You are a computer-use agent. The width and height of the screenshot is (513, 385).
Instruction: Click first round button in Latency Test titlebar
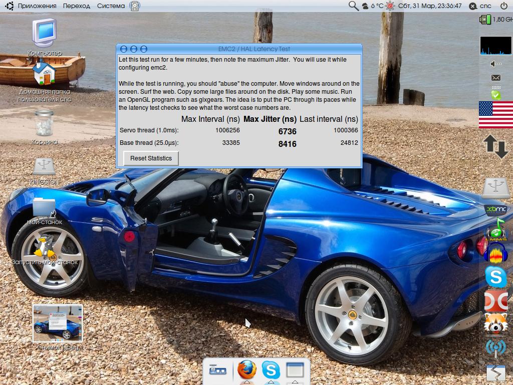pyautogui.click(x=124, y=49)
